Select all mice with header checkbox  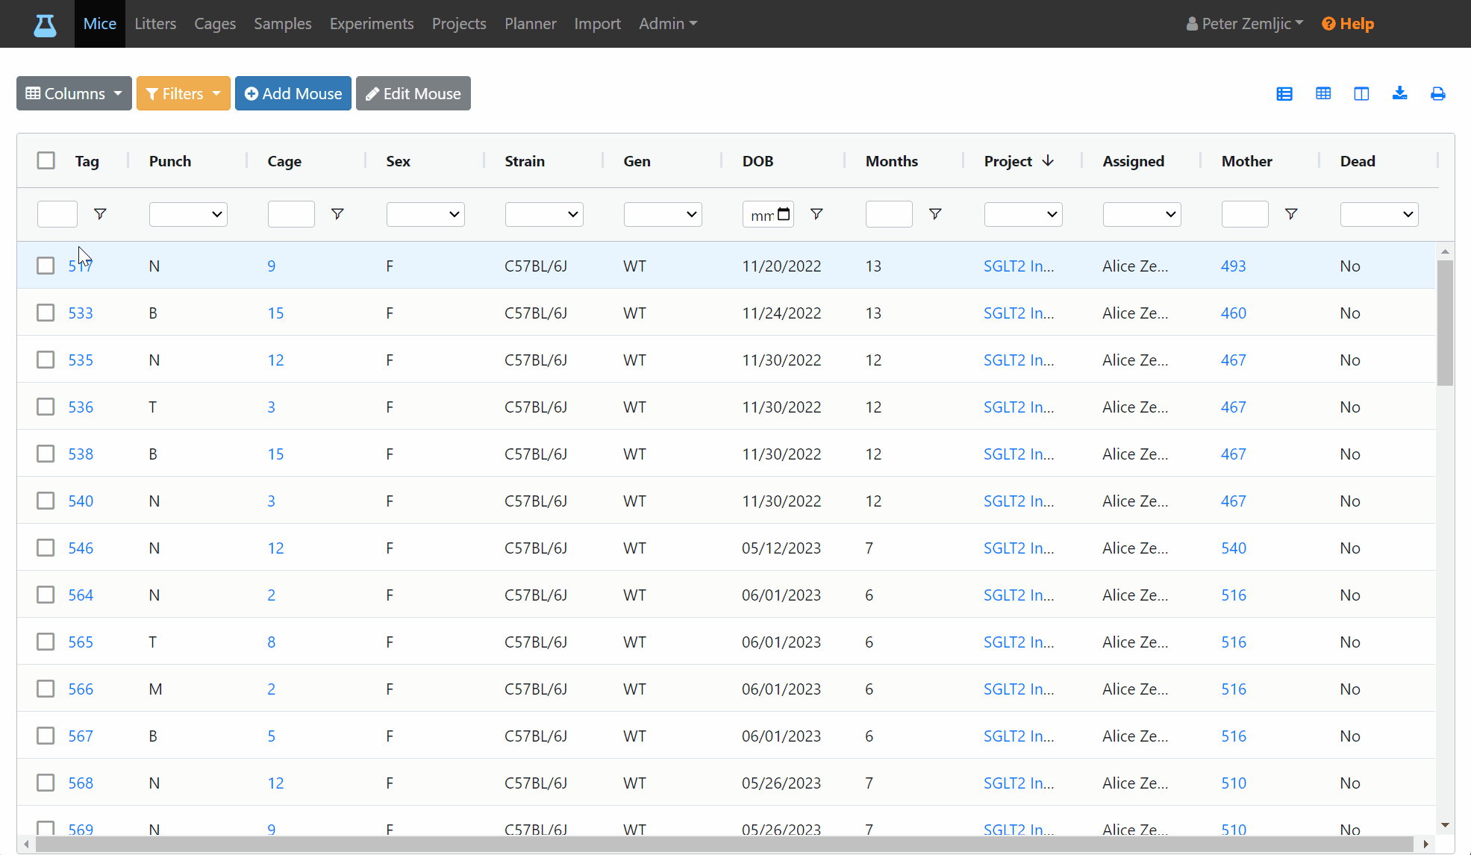pos(46,160)
